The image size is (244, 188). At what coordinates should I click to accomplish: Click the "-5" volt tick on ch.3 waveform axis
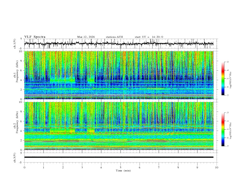21,163
